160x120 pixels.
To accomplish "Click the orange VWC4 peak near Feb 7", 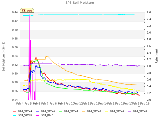I will coord(47,56).
